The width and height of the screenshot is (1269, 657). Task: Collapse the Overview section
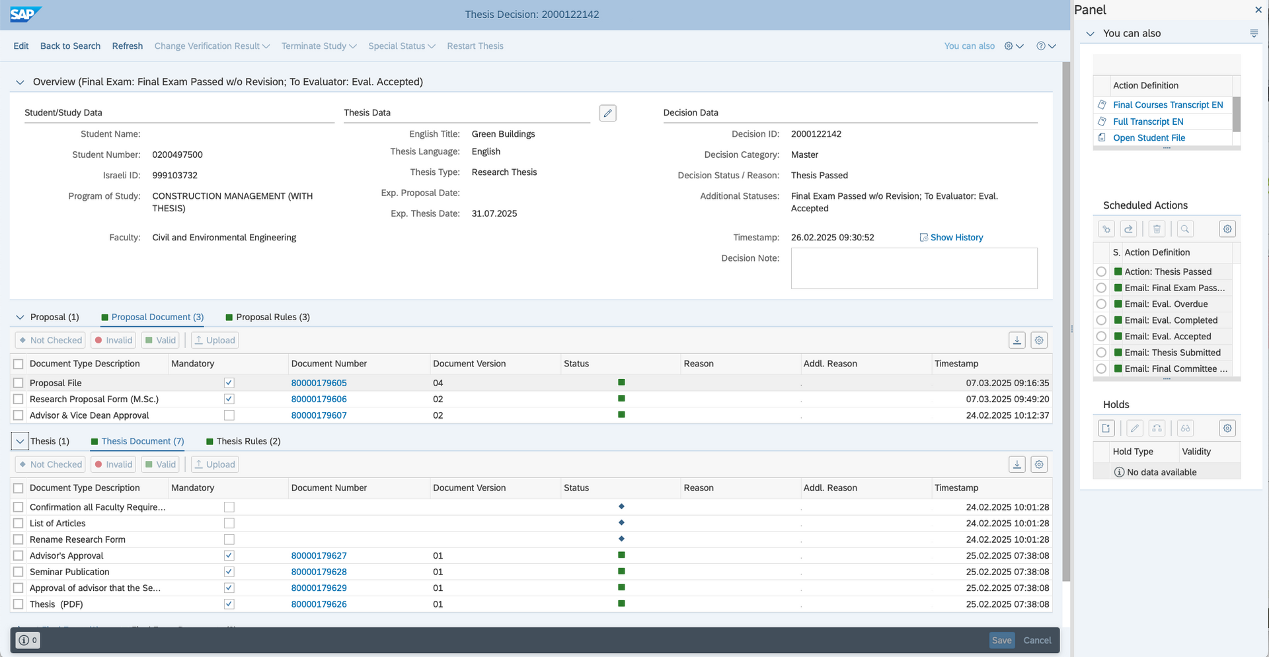pyautogui.click(x=20, y=82)
